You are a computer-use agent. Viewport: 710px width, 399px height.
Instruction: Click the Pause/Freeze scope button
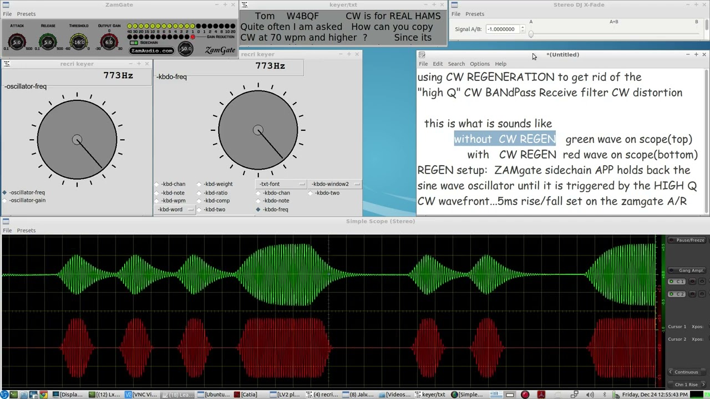687,240
